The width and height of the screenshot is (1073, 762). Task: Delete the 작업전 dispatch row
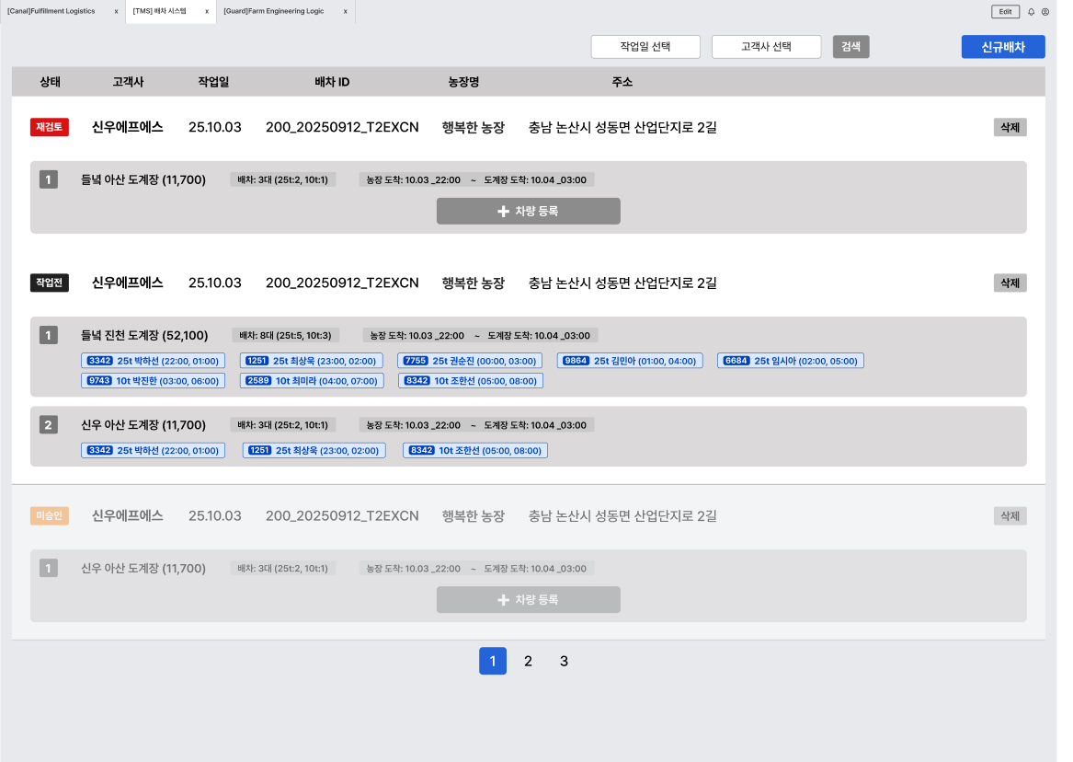[1010, 283]
